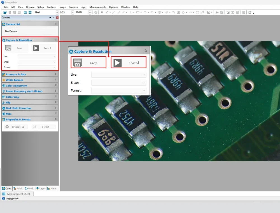Switch to the Fold... (Folders) tab
The width and height of the screenshot is (280, 213).
[x=18, y=188]
